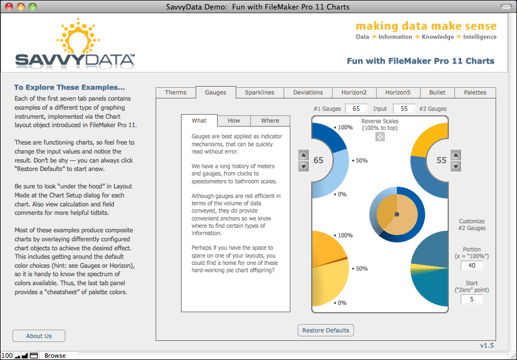Screen dimensions: 517x360
Task: Click the #2 Gauges Input field showing 55
Action: (404, 109)
